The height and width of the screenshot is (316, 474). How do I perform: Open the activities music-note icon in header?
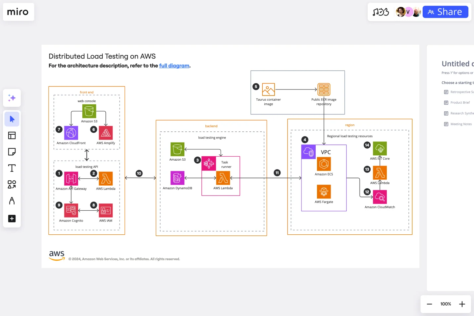pos(381,12)
